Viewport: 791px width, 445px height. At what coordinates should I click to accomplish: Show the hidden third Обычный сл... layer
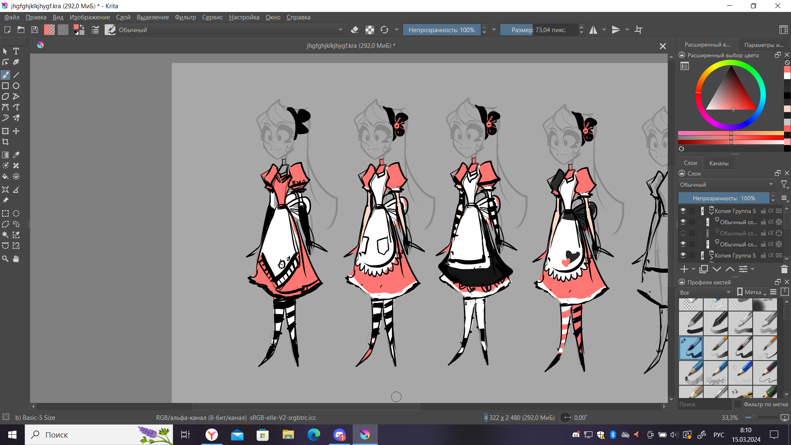(x=683, y=233)
